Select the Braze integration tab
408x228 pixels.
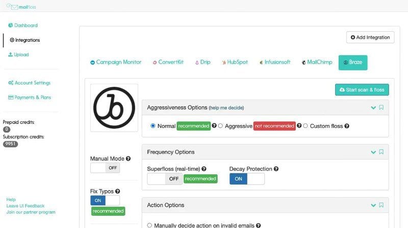353,62
